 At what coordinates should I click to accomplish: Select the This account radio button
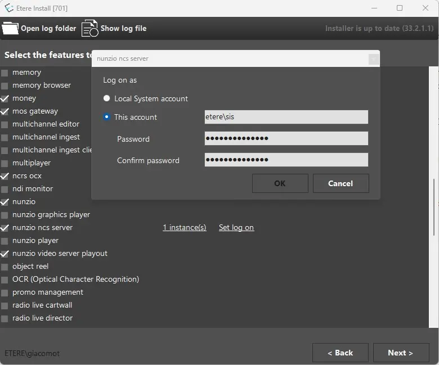107,117
